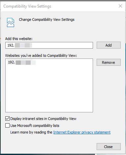126x155 pixels.
Task: Dismiss the dialog with the title bar X
Action: [120, 6]
